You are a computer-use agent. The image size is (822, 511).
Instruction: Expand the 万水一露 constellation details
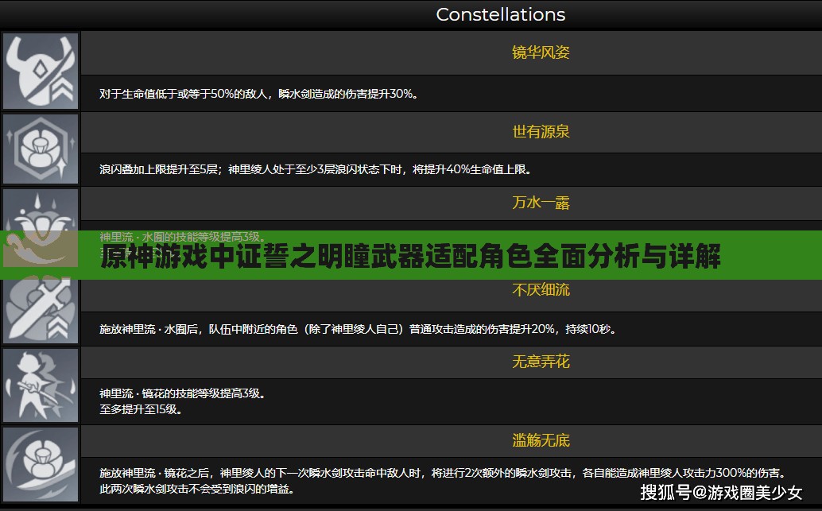[x=541, y=203]
